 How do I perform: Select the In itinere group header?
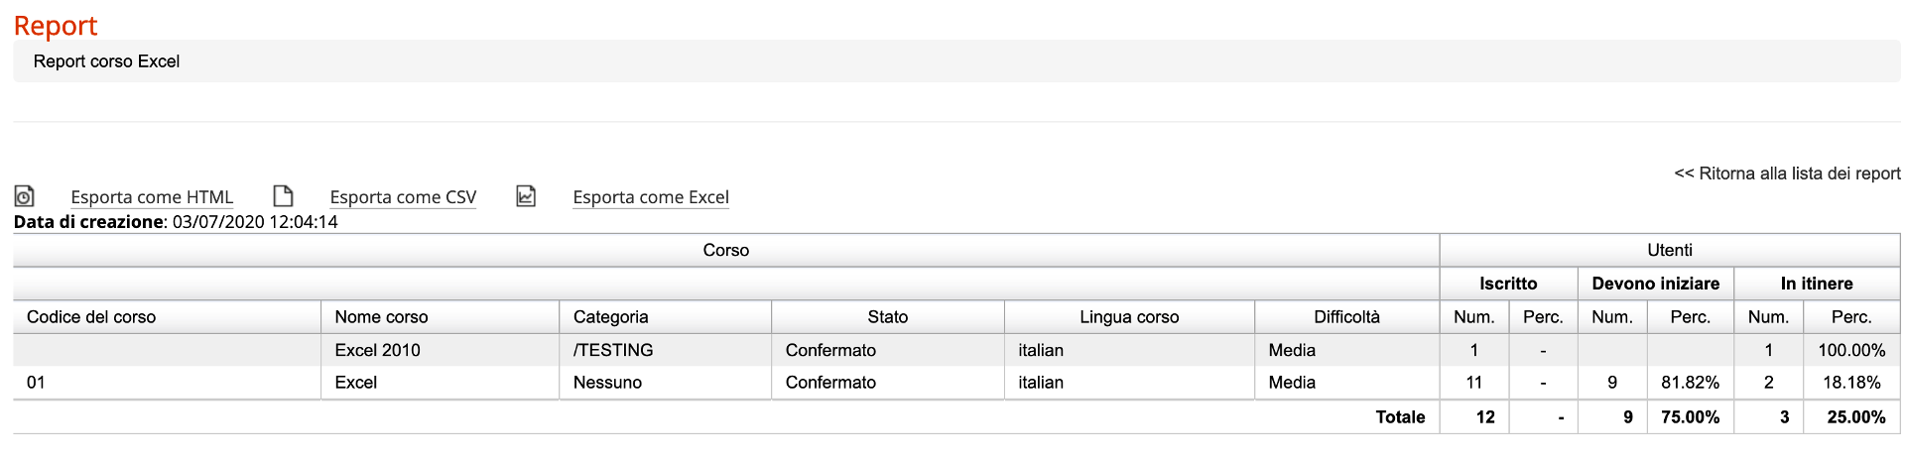coord(1817,284)
